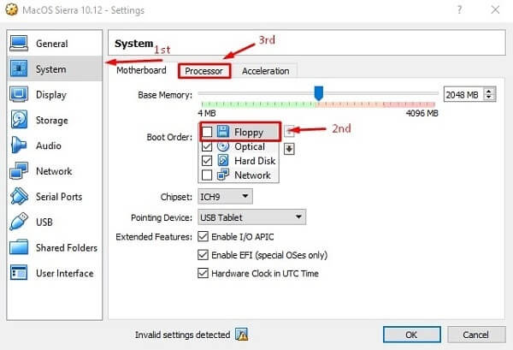Uncheck the Optical boot checkbox
This screenshot has height=350, width=513.
207,146
